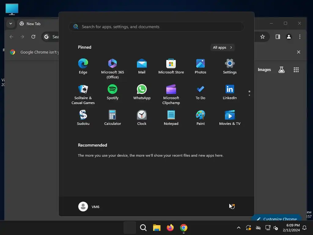Screen dimensions: 313x235
Task: Open Search Labs flask icon
Action: click(x=282, y=70)
